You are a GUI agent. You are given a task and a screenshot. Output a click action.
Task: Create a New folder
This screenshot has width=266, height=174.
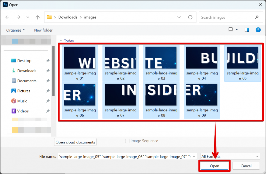click(x=43, y=30)
